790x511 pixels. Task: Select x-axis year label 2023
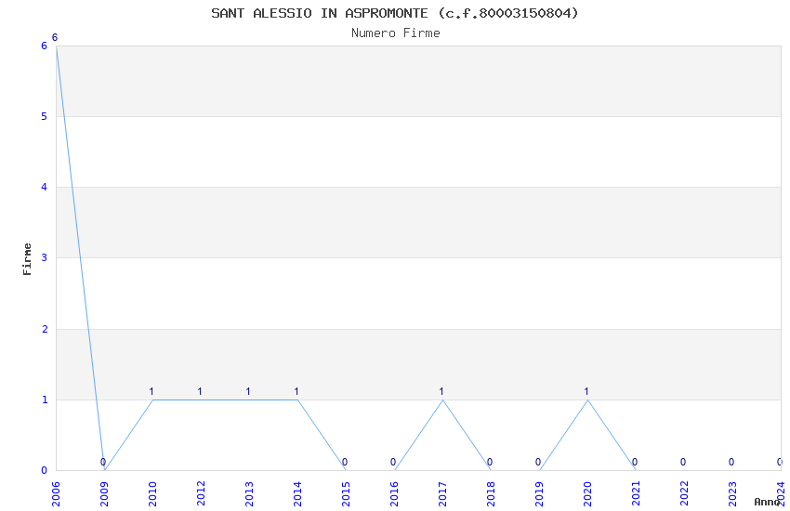[733, 494]
